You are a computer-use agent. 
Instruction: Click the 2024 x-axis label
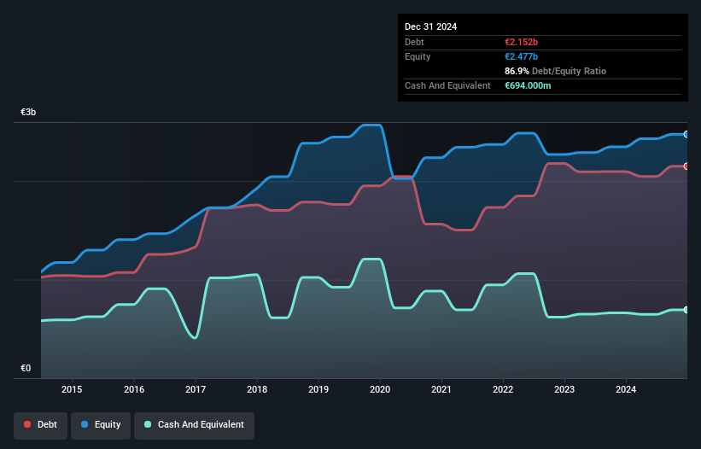pos(626,389)
